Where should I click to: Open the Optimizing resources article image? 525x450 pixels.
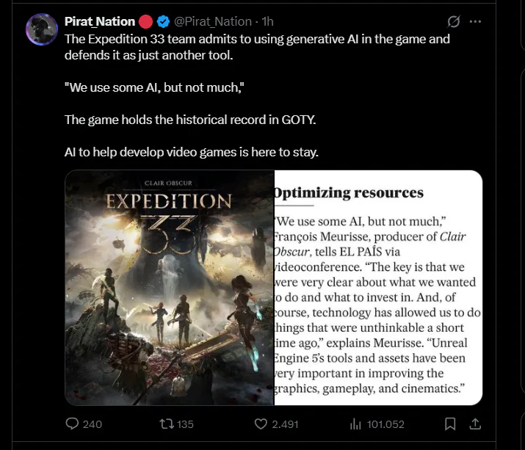(378, 288)
